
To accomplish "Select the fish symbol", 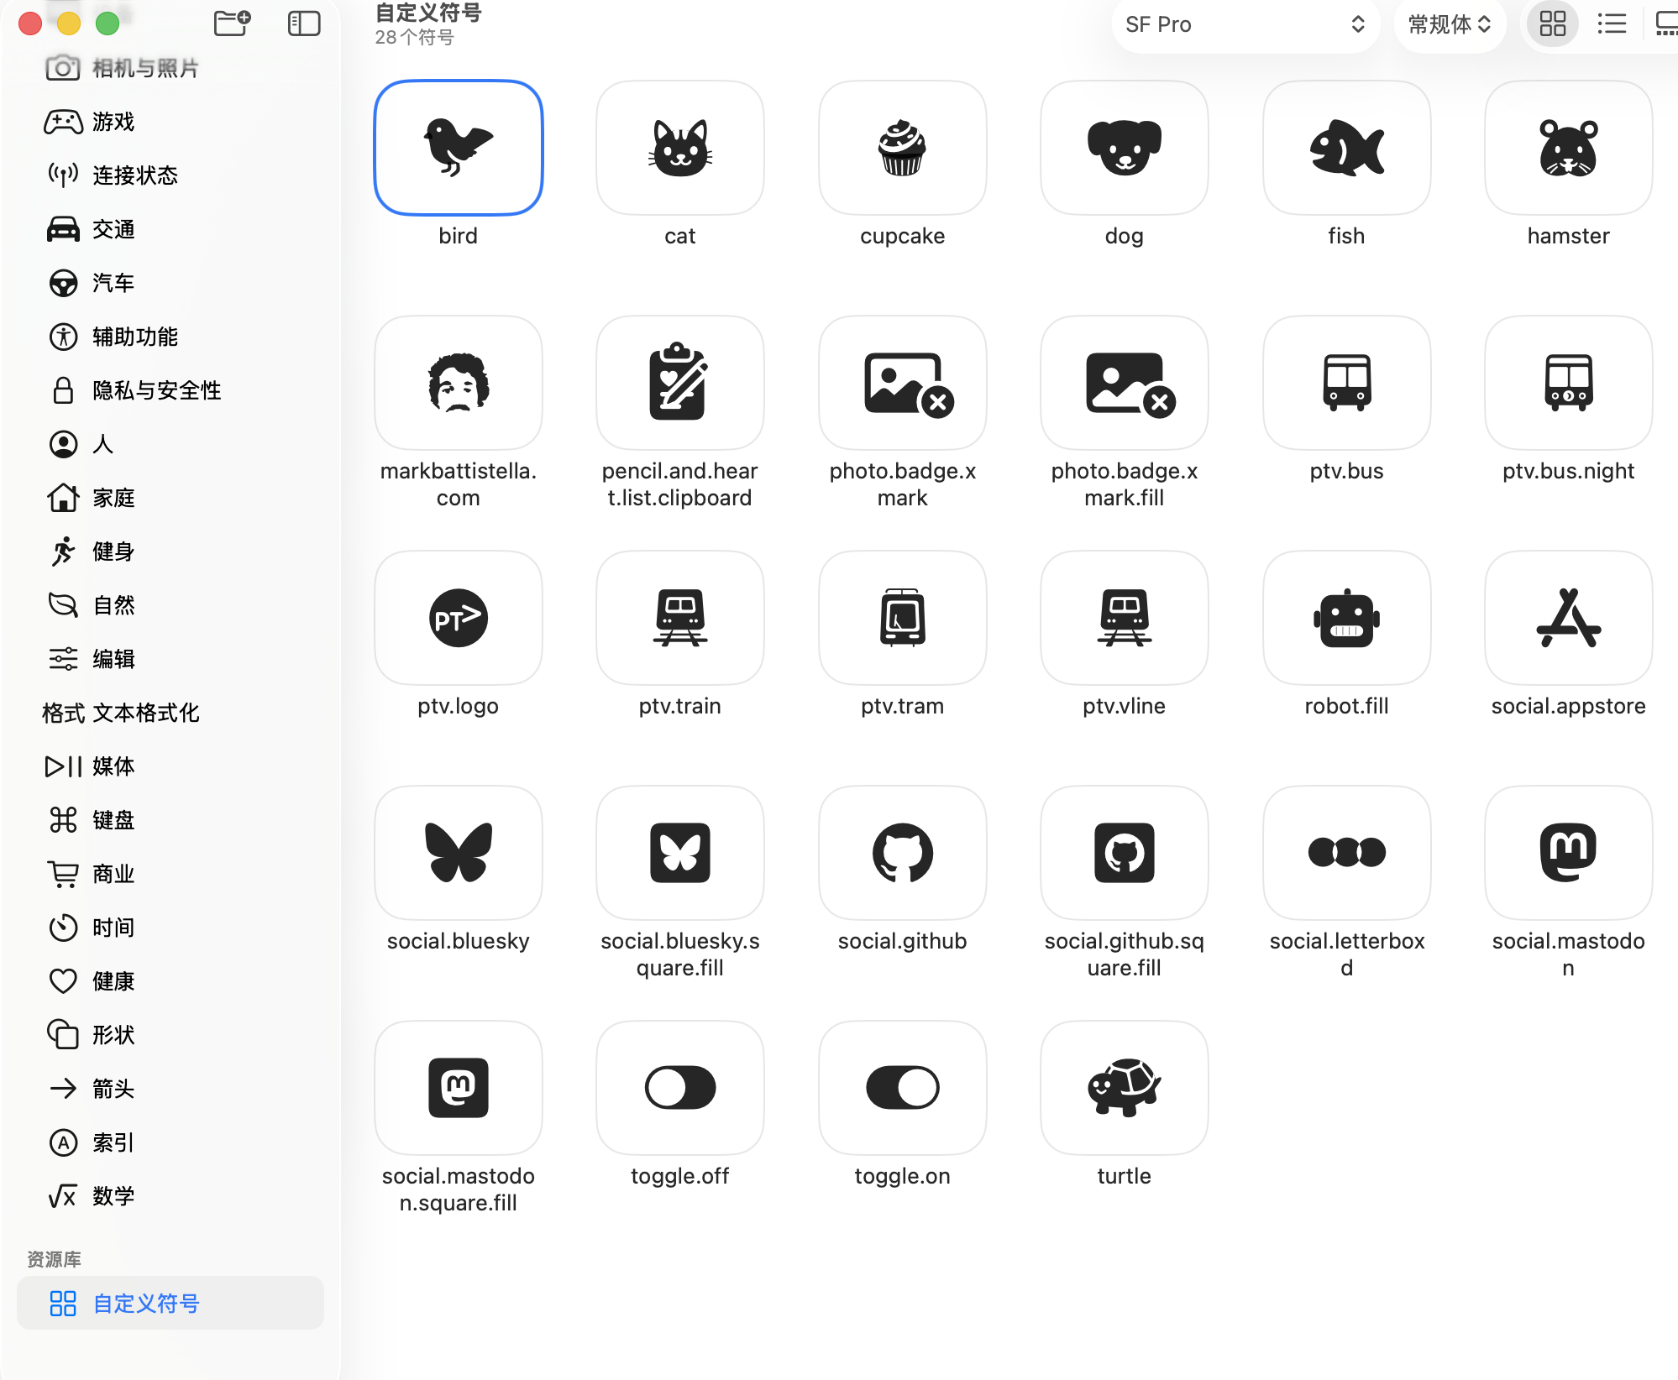I will [1346, 148].
